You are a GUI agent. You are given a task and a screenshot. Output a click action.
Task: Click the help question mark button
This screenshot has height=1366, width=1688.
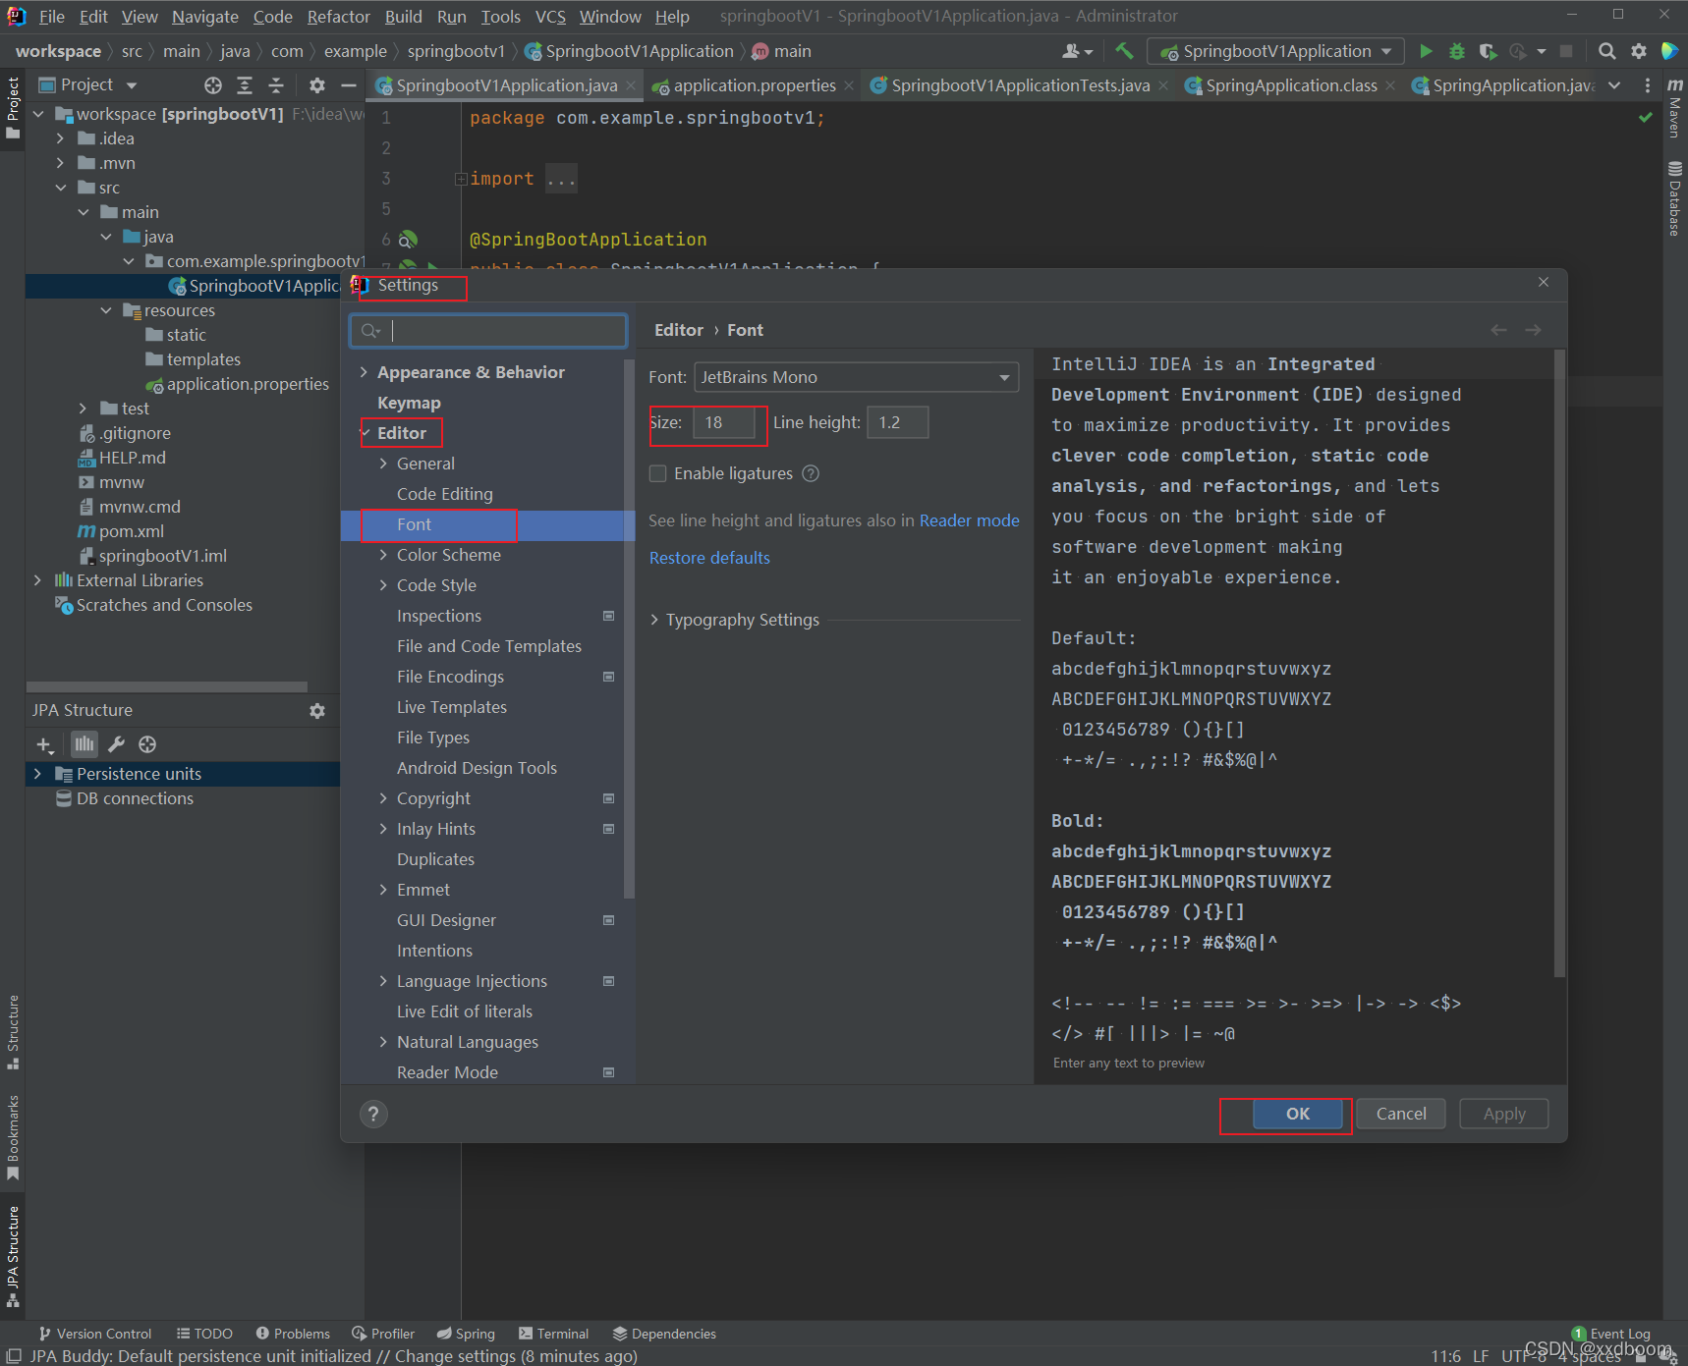[x=373, y=1114]
